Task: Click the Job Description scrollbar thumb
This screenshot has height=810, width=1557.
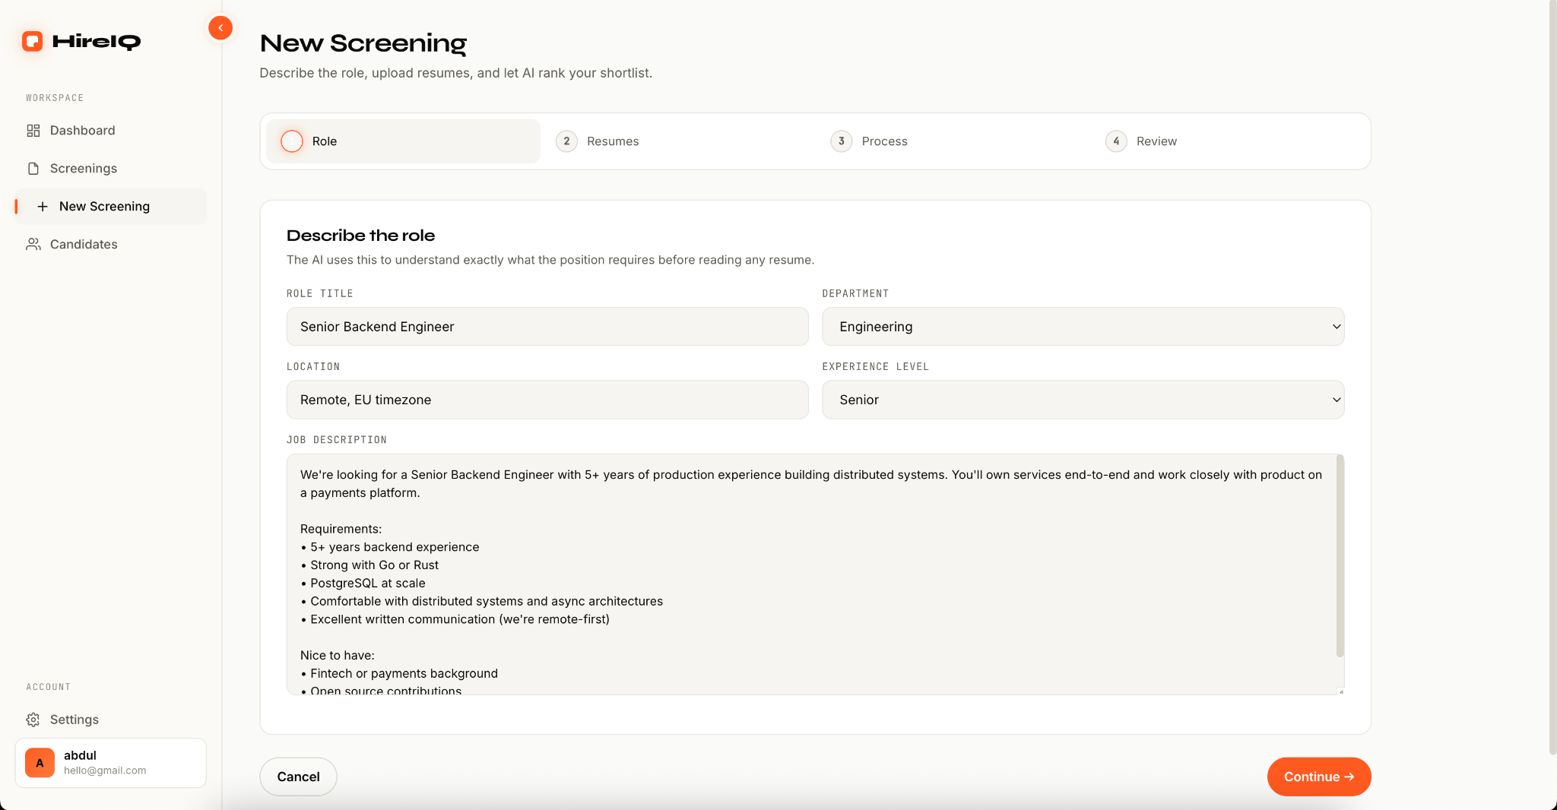Action: click(x=1340, y=556)
